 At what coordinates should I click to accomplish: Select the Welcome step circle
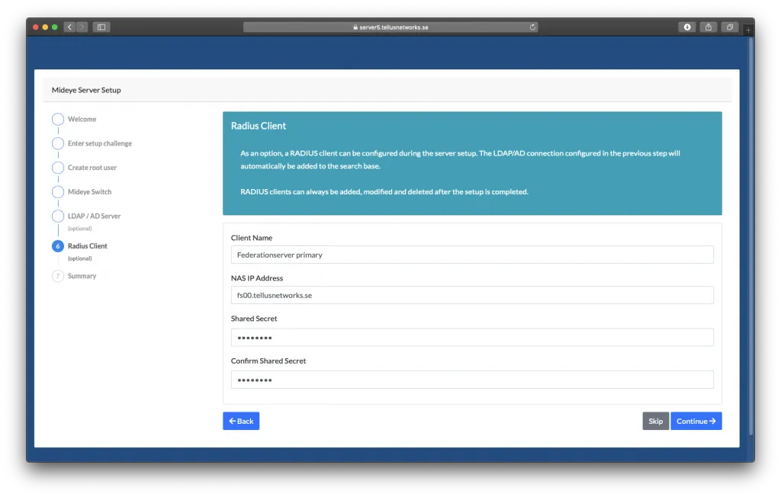pyautogui.click(x=58, y=119)
